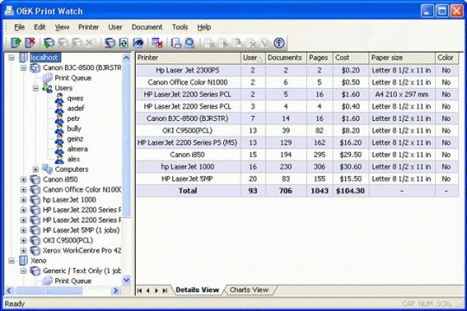Collapse the Canon BJC-8500 (BJRSTR) tree node

[x=23, y=68]
